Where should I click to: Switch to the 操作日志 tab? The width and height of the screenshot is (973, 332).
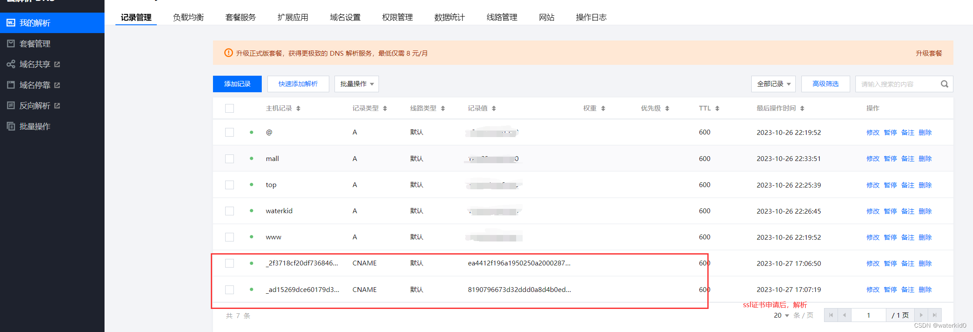(x=591, y=17)
